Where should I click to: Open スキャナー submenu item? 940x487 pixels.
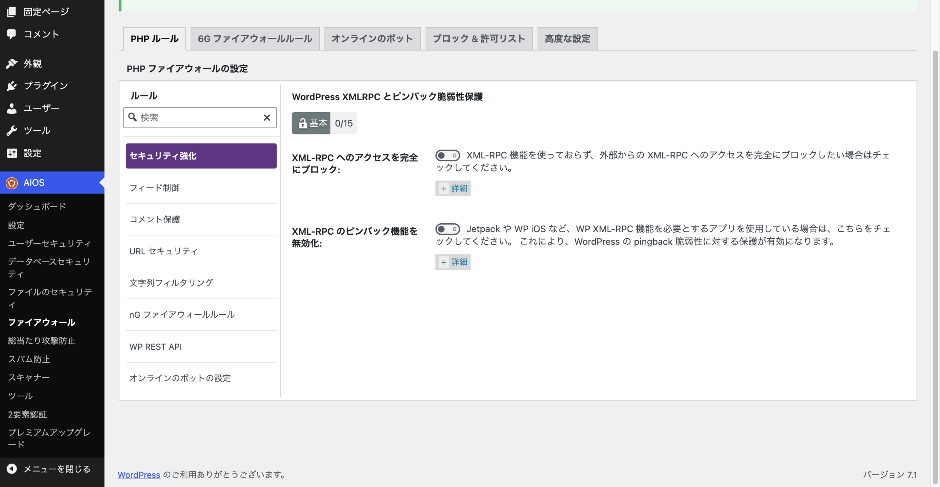click(29, 377)
